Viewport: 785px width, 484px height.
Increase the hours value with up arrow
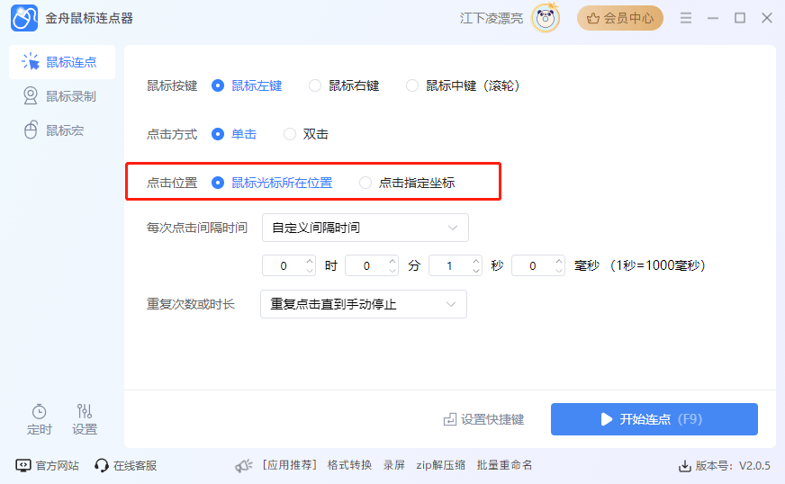[310, 260]
